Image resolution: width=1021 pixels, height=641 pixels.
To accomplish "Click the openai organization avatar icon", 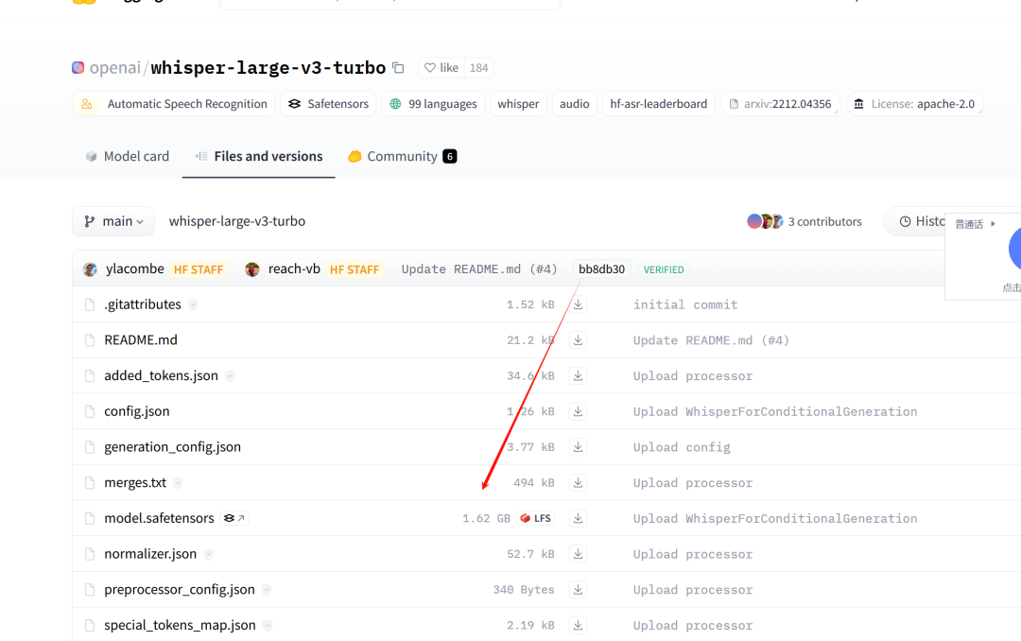I will click(x=78, y=68).
